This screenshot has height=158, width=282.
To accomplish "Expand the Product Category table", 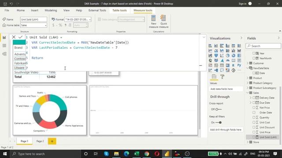I will [x=248, y=83].
